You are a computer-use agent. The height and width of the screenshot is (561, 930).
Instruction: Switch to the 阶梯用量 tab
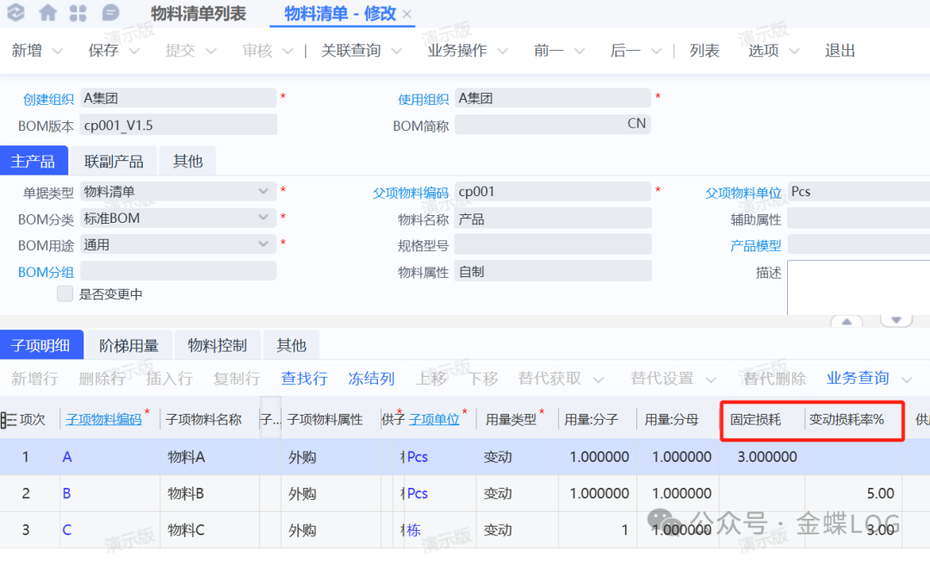point(129,345)
